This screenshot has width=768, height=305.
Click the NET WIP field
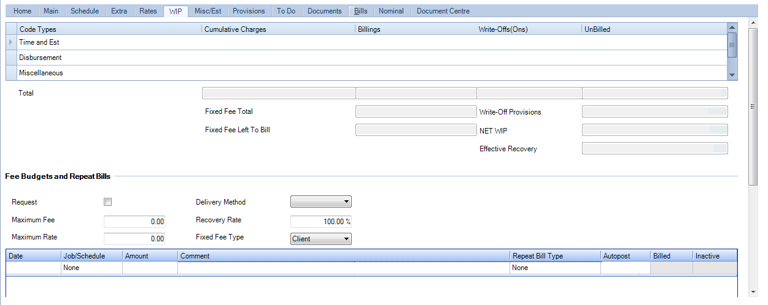[654, 129]
